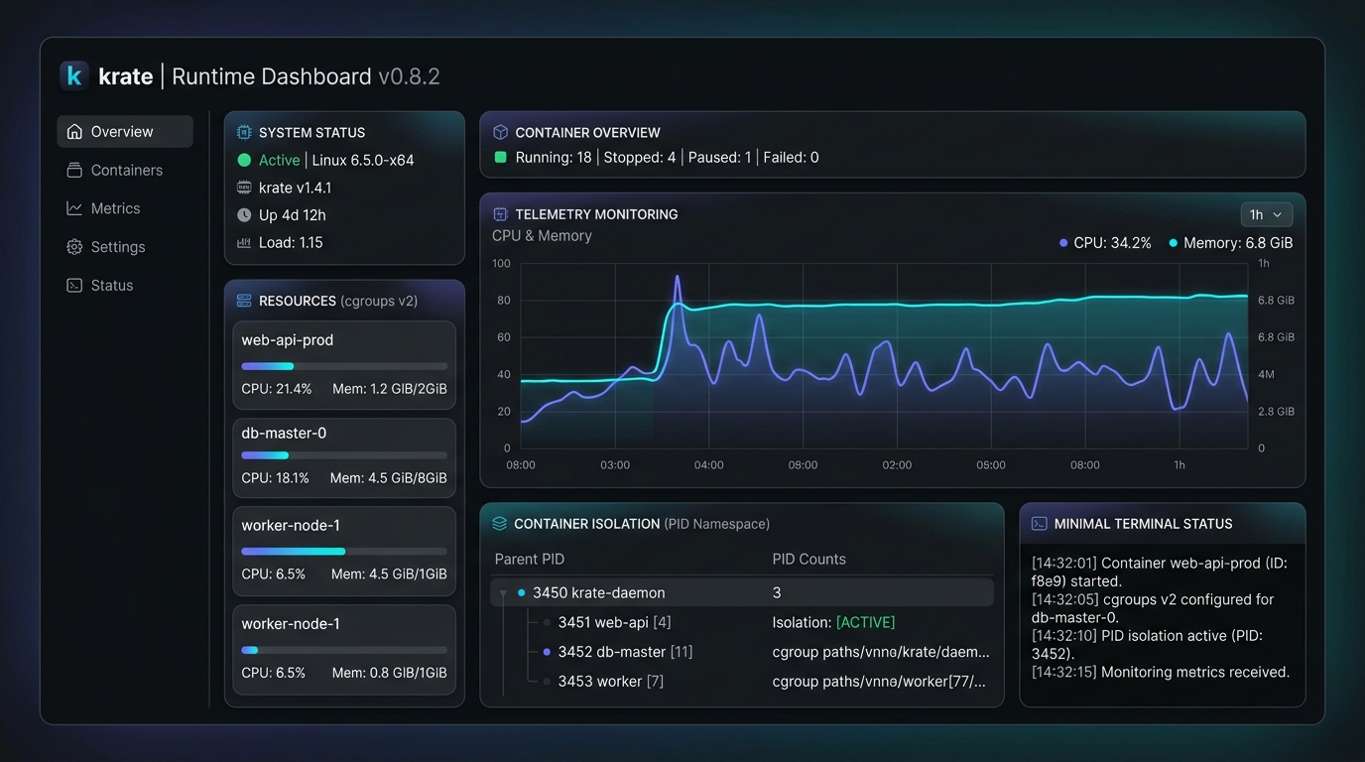Open the web-api-prod resource card title
Image resolution: width=1365 pixels, height=762 pixels.
coord(287,340)
